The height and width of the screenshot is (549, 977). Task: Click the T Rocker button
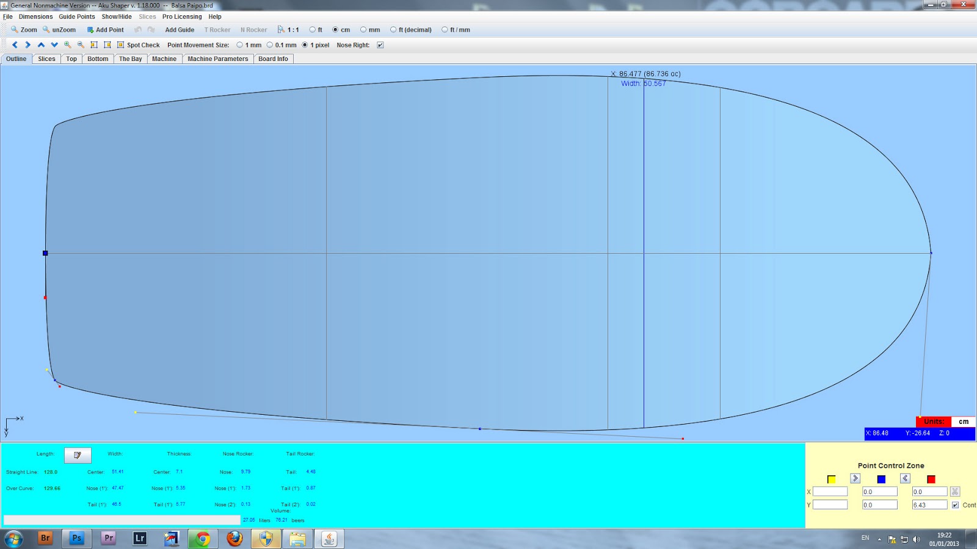click(217, 30)
